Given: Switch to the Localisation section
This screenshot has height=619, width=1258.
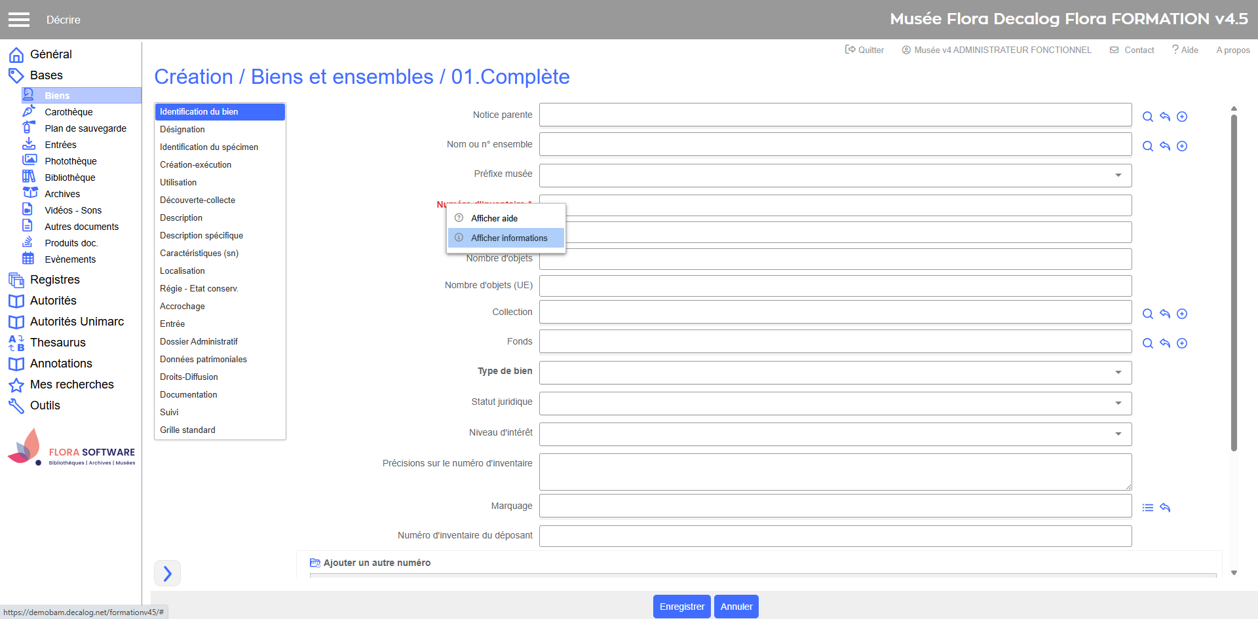Looking at the screenshot, I should coord(182,271).
